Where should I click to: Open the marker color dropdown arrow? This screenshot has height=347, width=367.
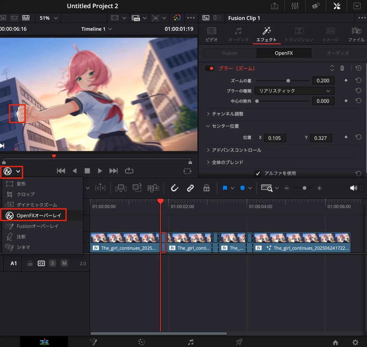pos(250,188)
